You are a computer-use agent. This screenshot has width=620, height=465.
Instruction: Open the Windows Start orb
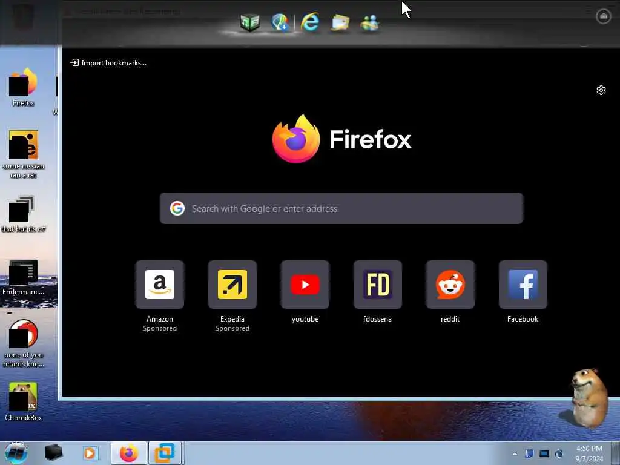tap(16, 453)
